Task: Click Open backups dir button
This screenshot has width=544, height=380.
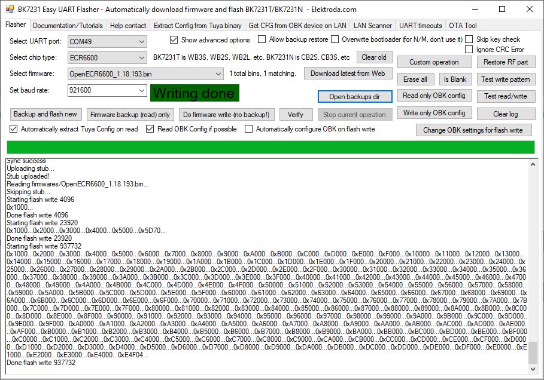Action: coord(354,97)
